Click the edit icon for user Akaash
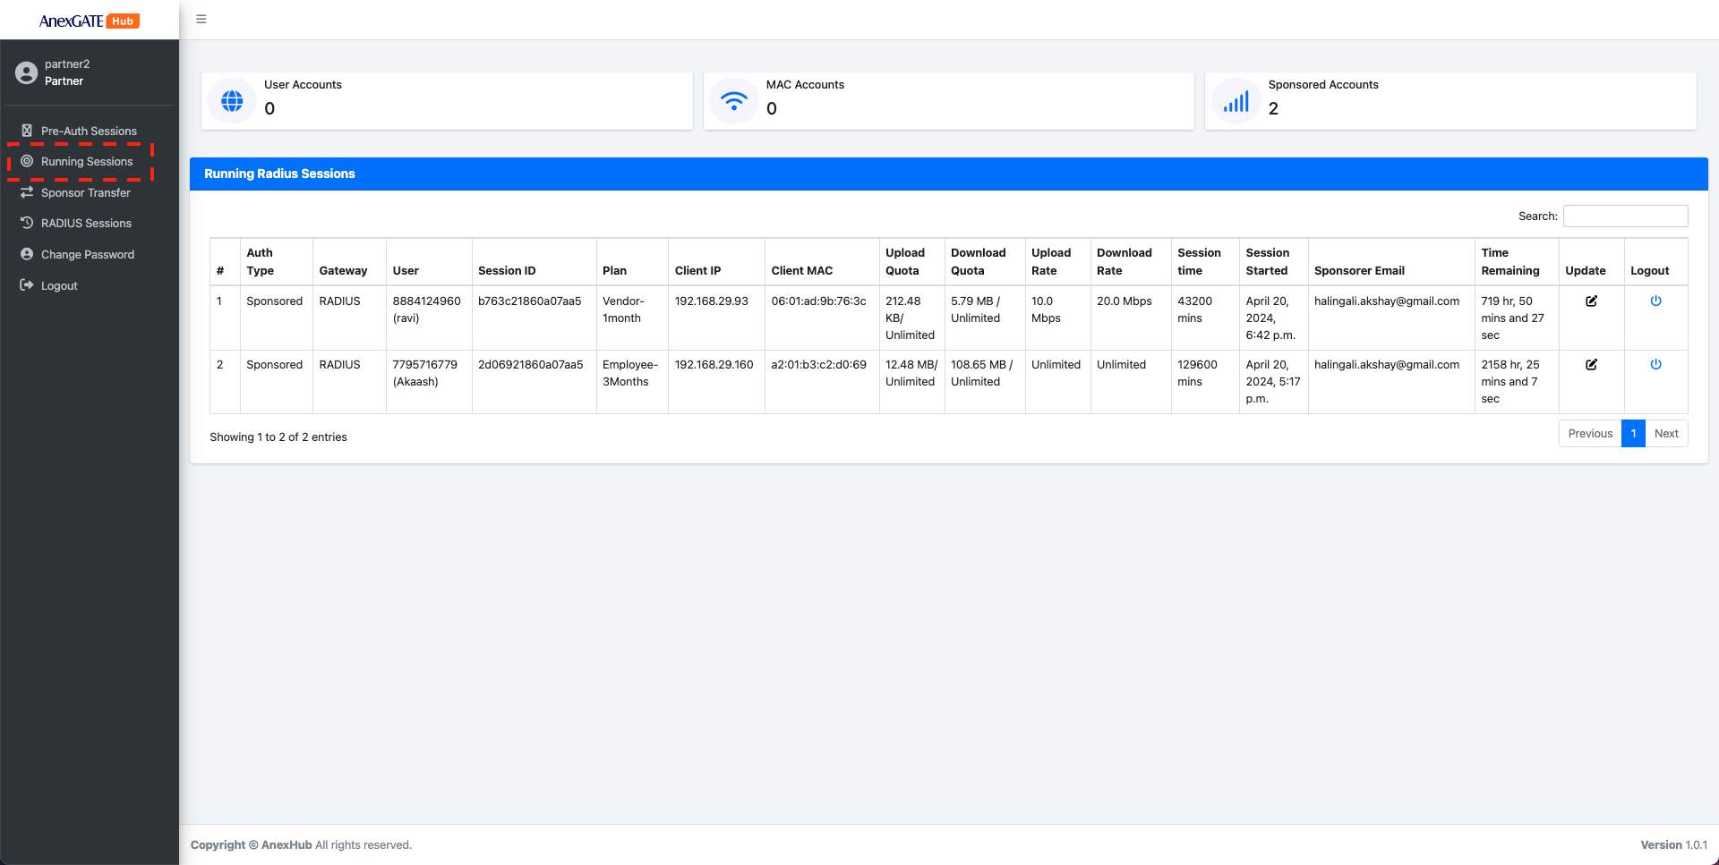The height and width of the screenshot is (865, 1719). pyautogui.click(x=1591, y=365)
